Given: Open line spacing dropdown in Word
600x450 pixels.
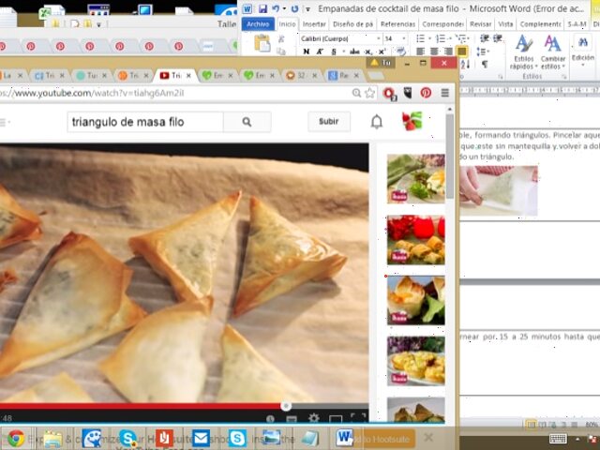Looking at the screenshot, I should pos(482,52).
